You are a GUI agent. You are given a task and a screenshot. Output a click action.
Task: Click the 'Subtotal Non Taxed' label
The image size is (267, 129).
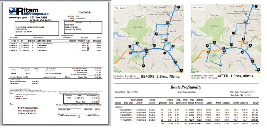[80, 68]
